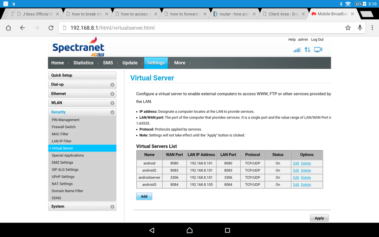Reload the page with the refresh icon
The height and width of the screenshot is (237, 379).
click(51, 28)
